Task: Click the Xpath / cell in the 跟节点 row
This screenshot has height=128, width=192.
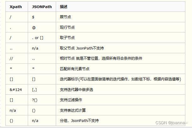Action: pyautogui.click(x=17, y=17)
